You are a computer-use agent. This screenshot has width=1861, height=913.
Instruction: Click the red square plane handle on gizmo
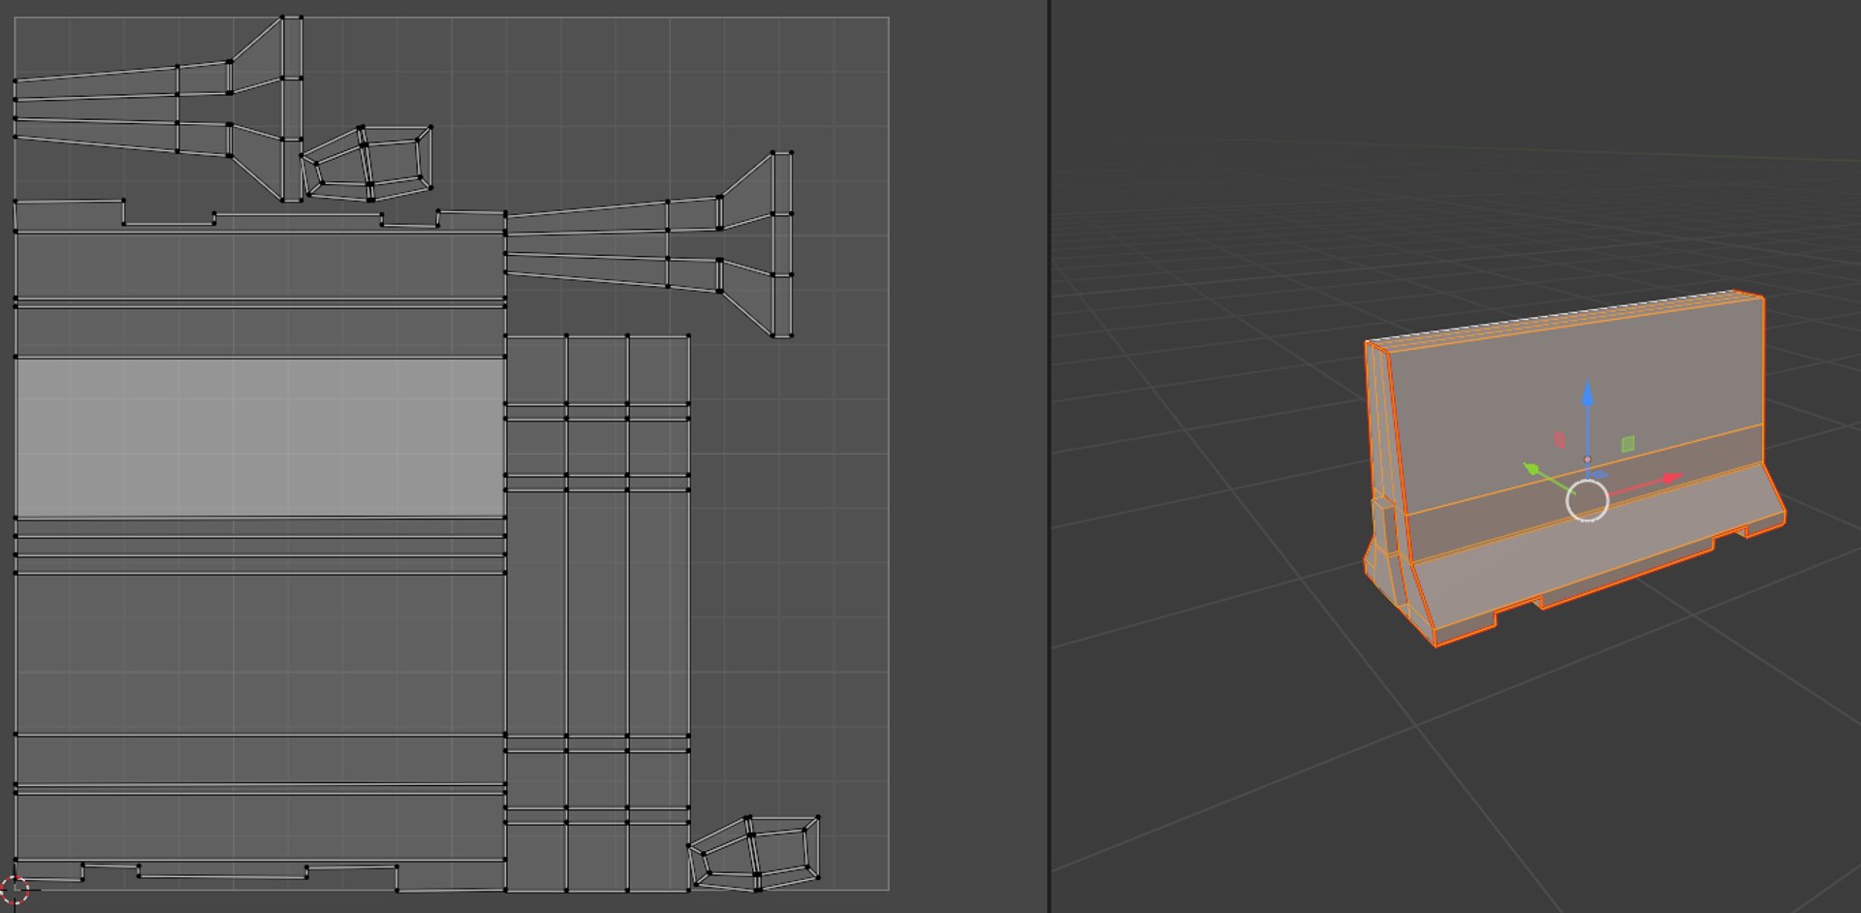1560,440
